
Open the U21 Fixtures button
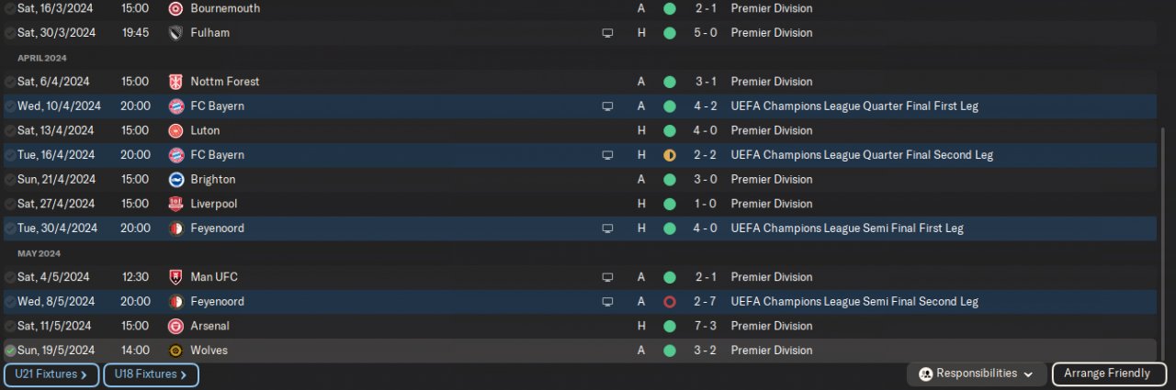click(x=51, y=374)
